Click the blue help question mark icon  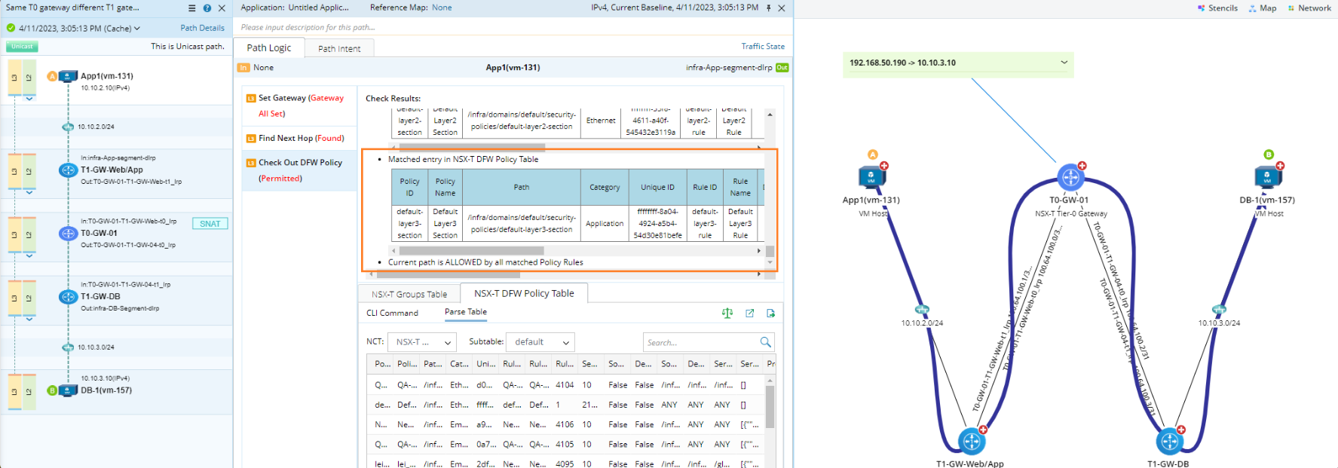(207, 8)
